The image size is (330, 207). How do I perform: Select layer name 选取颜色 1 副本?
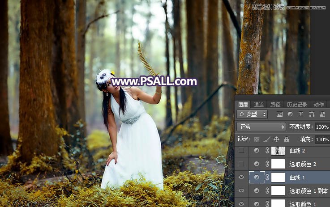[x=309, y=191]
